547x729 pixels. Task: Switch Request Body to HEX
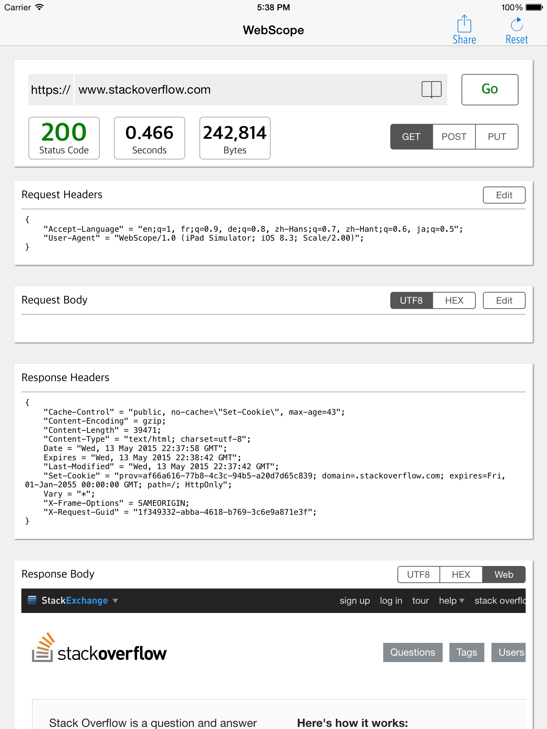454,300
